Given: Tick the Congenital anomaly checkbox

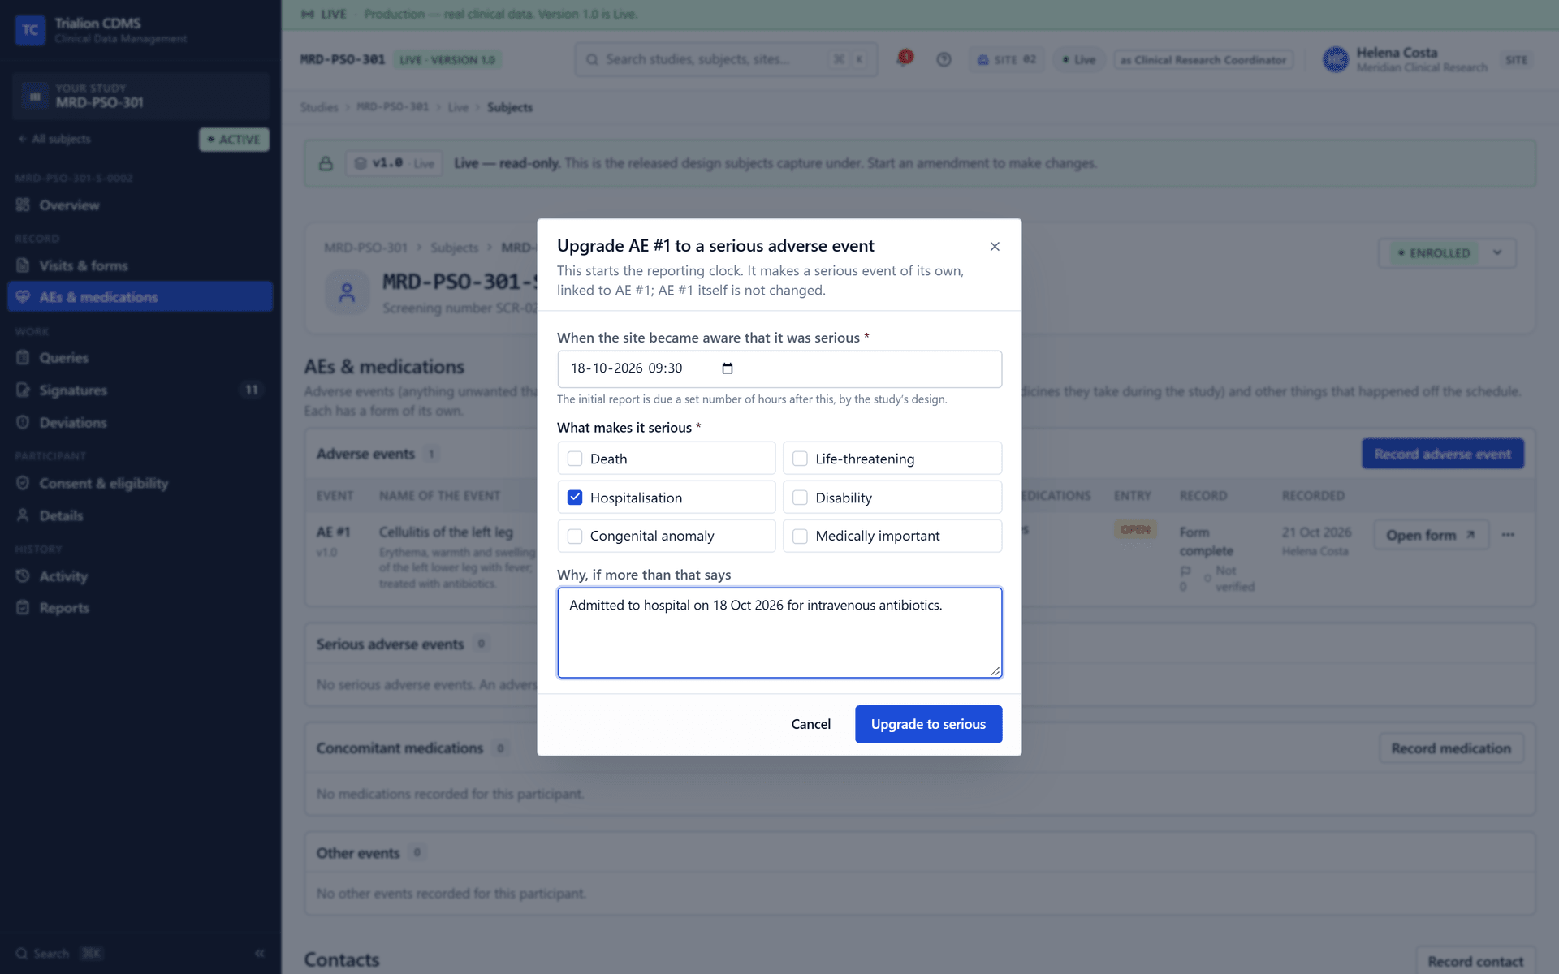Looking at the screenshot, I should click(575, 536).
